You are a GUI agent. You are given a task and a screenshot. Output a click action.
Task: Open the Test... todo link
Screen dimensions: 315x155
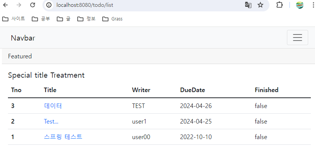tap(51, 122)
